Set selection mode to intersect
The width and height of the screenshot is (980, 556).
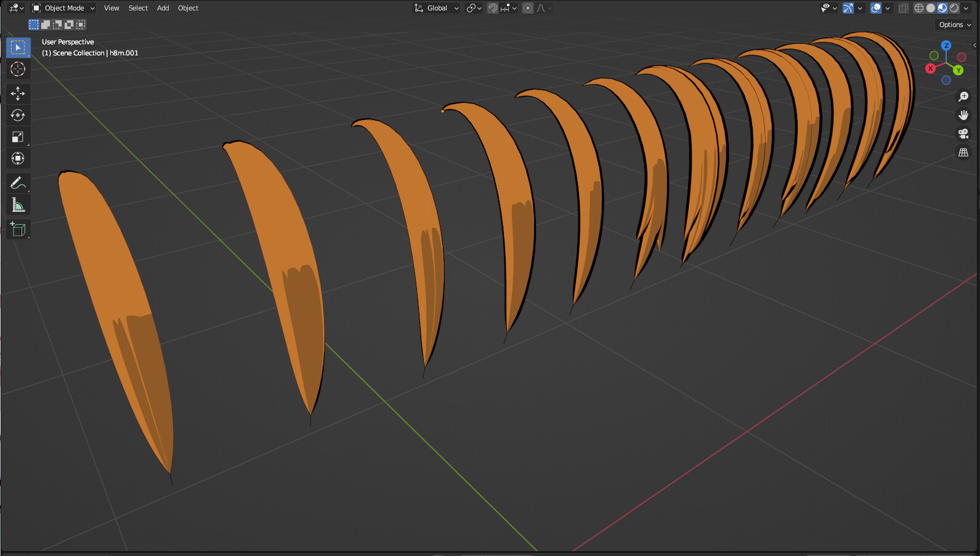click(81, 25)
